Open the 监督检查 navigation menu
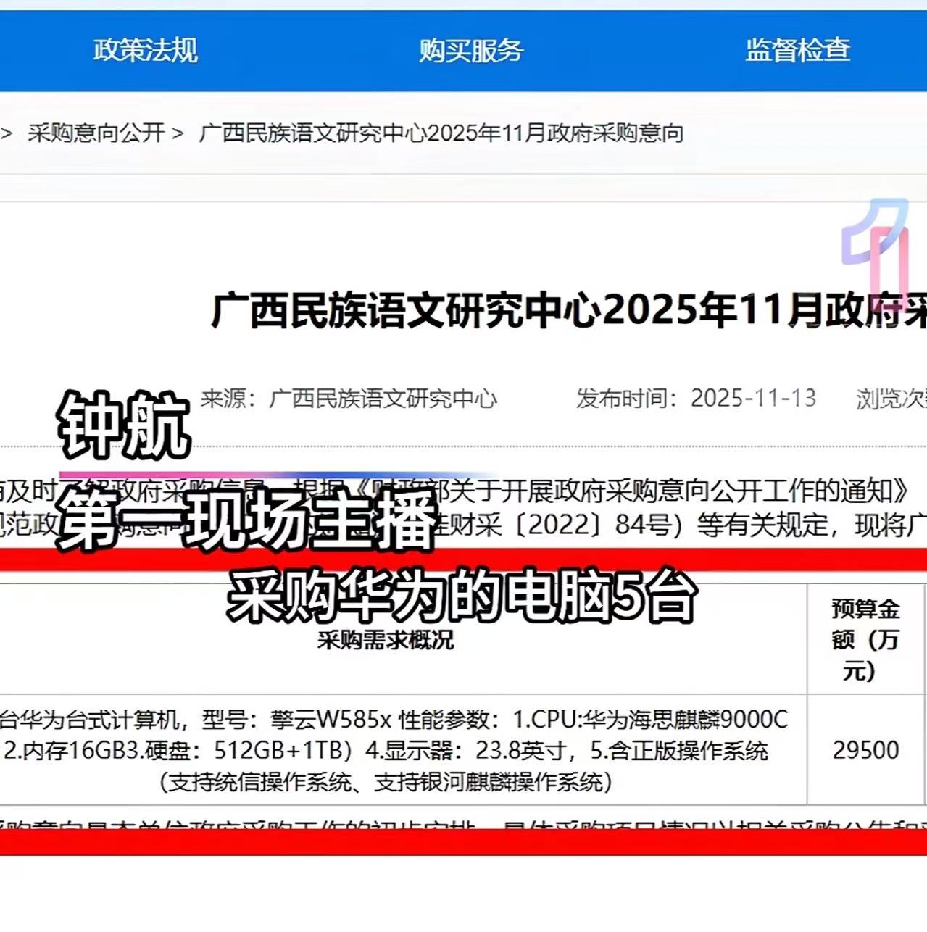This screenshot has height=932, width=927. pyautogui.click(x=797, y=50)
